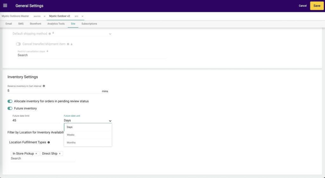
Task: Click Restrict cancellation steps search field
Action: point(92,55)
